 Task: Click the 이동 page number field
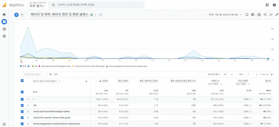coord(248,75)
